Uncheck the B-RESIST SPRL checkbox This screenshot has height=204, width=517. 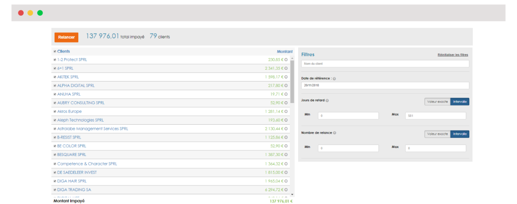[55, 137]
